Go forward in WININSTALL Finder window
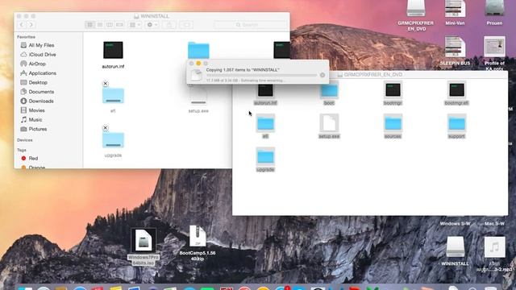This screenshot has height=290, width=516. [31, 25]
